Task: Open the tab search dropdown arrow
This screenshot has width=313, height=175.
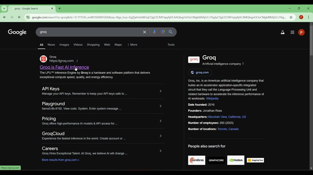Action: pos(4,8)
